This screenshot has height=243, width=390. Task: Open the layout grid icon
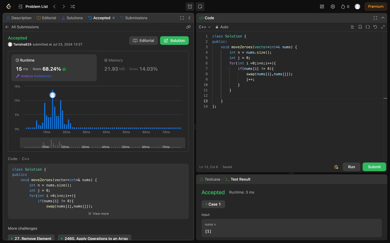[322, 6]
